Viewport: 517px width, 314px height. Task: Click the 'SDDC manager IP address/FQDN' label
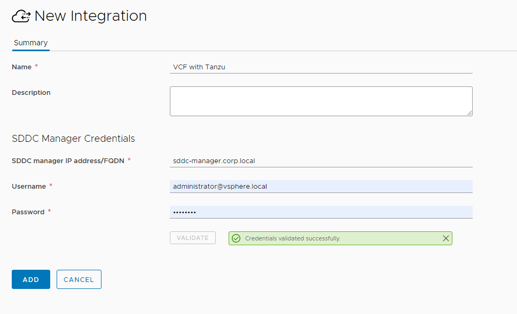pyautogui.click(x=68, y=161)
